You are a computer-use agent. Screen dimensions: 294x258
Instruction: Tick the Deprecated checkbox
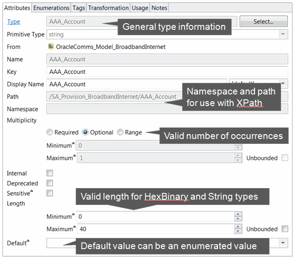50,183
